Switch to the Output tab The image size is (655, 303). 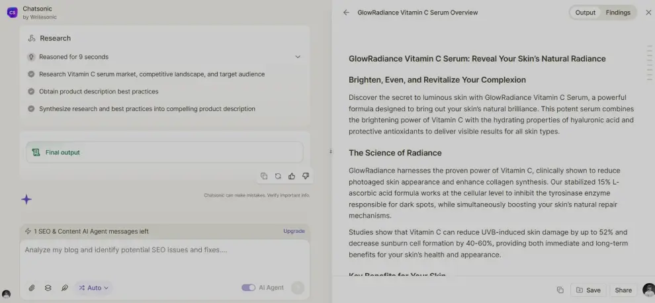(586, 13)
